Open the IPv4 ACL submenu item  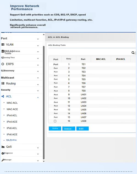(x=12, y=115)
